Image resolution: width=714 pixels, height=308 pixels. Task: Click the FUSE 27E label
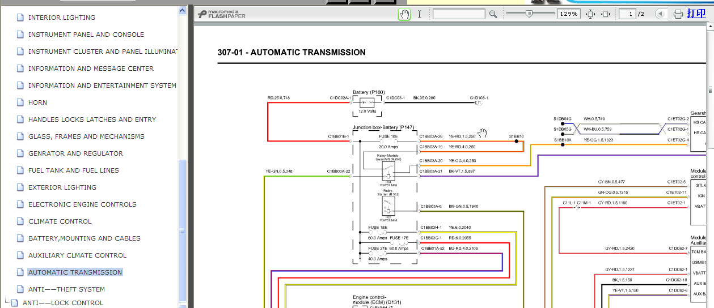click(x=378, y=249)
